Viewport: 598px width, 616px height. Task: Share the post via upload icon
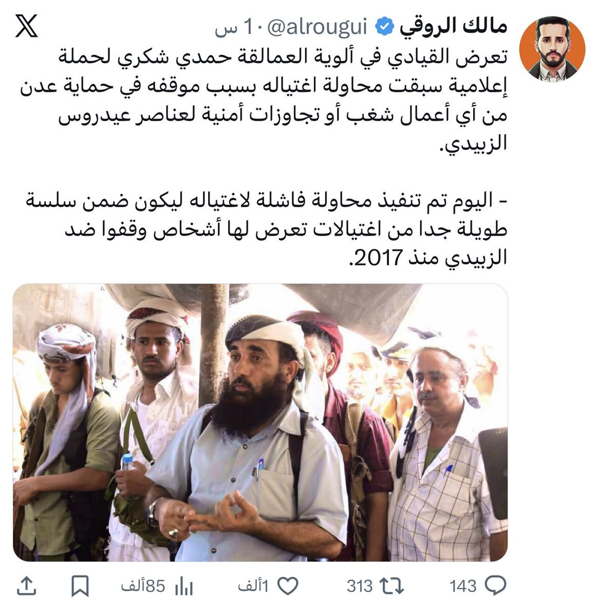point(26,586)
